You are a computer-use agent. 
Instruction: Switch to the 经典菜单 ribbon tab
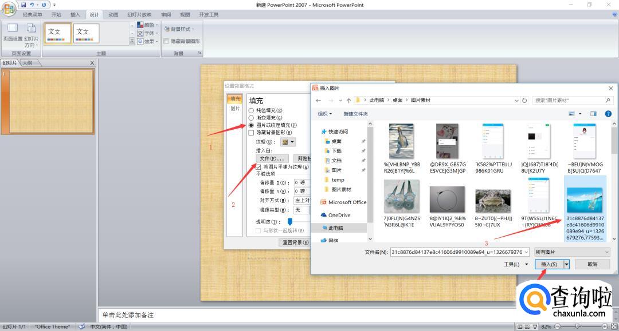(32, 14)
